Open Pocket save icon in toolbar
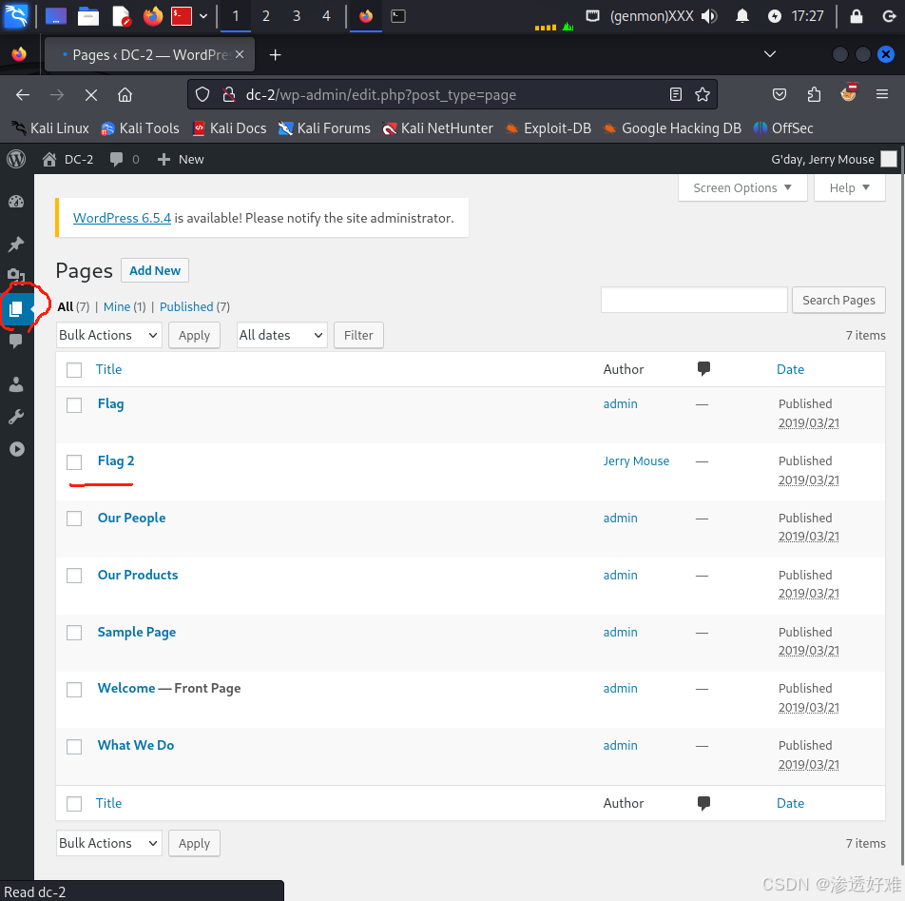The width and height of the screenshot is (905, 901). (780, 94)
